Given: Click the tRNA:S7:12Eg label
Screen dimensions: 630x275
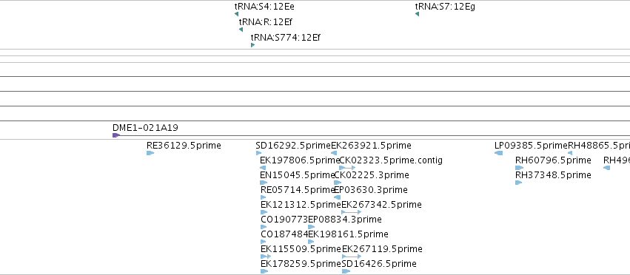Looking at the screenshot, I should [x=445, y=7].
